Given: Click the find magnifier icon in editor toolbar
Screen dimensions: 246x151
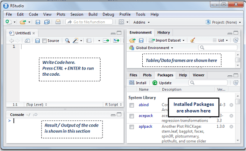Looking at the screenshot, I should (x=68, y=41).
